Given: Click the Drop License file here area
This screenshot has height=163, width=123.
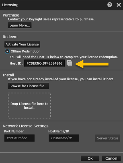Looking at the screenshot, I should click(29, 106).
